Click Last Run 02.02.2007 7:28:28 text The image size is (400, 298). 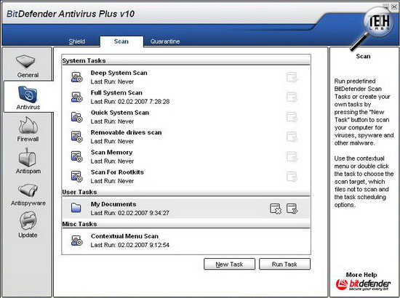pyautogui.click(x=130, y=102)
